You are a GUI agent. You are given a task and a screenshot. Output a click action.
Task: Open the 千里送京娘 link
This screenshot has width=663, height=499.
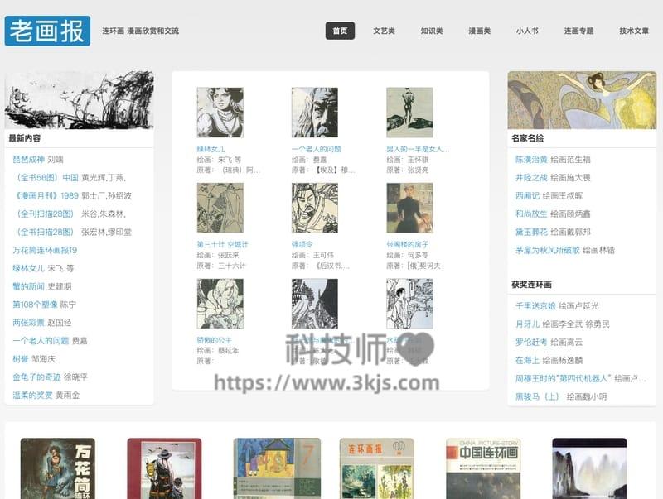point(535,306)
